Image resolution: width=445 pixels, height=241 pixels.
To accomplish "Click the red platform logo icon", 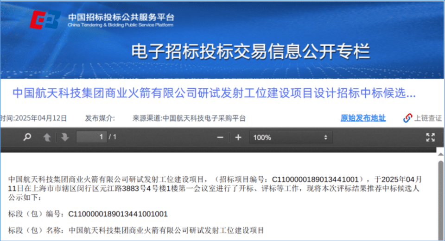I will click(45, 19).
